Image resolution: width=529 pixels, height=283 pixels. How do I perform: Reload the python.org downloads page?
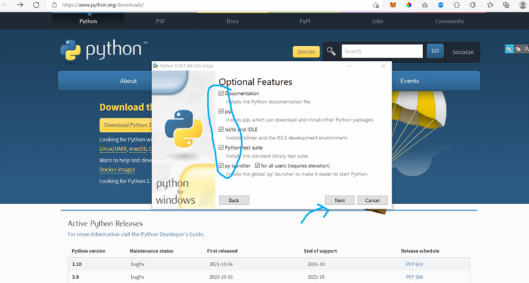tap(36, 5)
